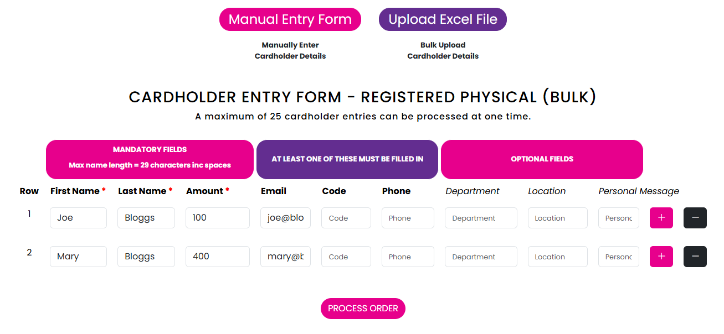Select row 2 Phone input
This screenshot has width=724, height=334.
click(x=408, y=257)
